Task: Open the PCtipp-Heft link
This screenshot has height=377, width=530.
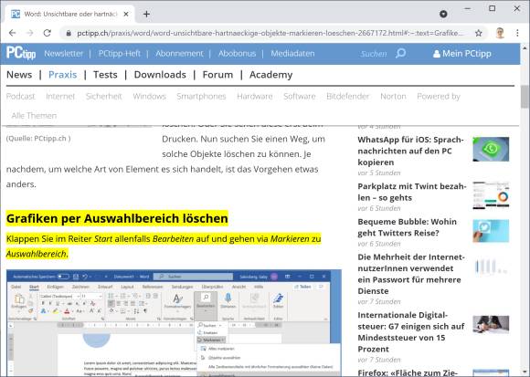Action: pyautogui.click(x=120, y=54)
